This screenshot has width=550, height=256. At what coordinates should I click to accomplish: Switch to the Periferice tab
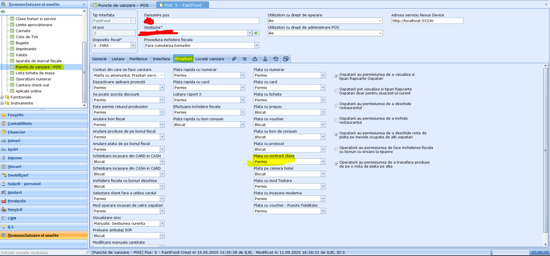point(138,59)
